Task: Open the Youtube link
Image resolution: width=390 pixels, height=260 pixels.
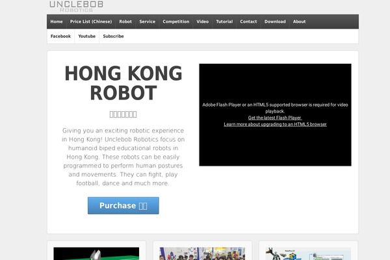Action: pos(87,36)
